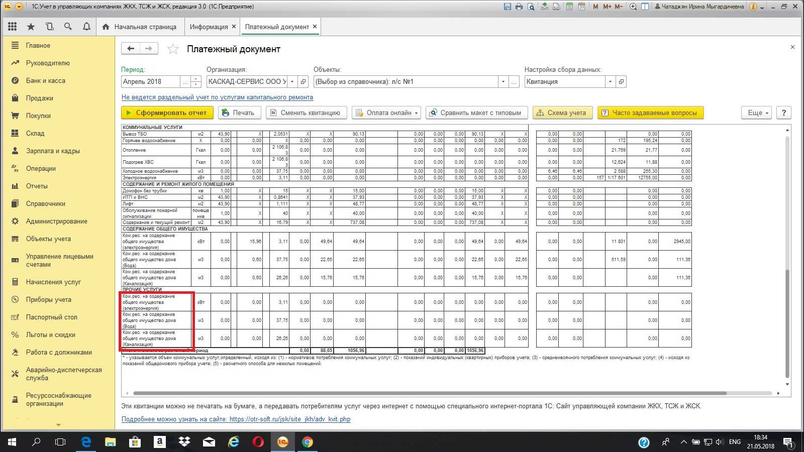Open the help question mark button
Viewport: 804px width, 452px height.
click(783, 112)
